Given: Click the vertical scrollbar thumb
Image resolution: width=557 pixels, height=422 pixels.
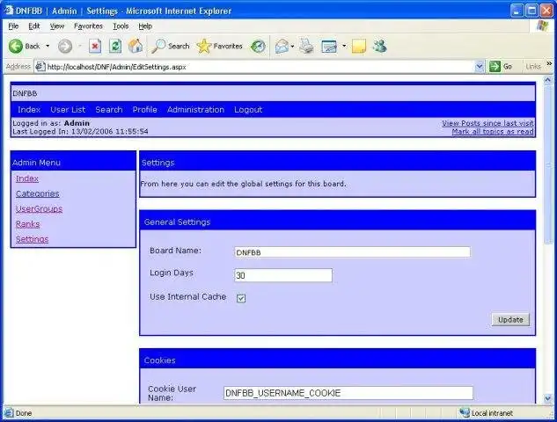Looking at the screenshot, I should pos(548,164).
